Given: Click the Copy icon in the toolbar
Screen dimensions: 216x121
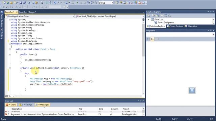Looking at the screenshot, I should (x=33, y=3).
